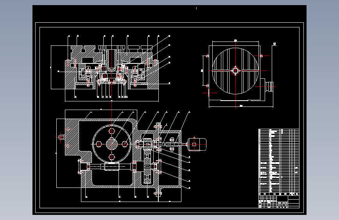339x220 pixels.
Task: Click the bottom bolt hole on worm wheel
Action: 112,157
